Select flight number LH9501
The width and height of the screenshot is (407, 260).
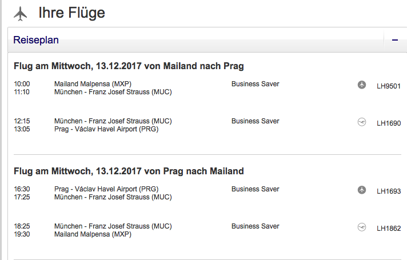click(x=389, y=87)
